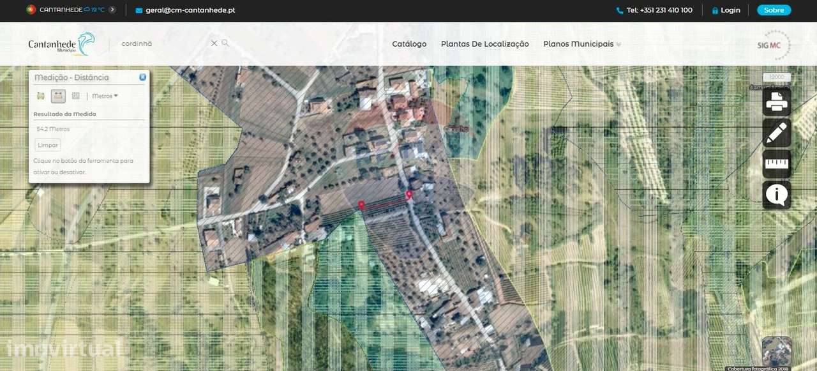The height and width of the screenshot is (371, 817).
Task: Close the Medição - Distância panel
Action: tap(142, 77)
